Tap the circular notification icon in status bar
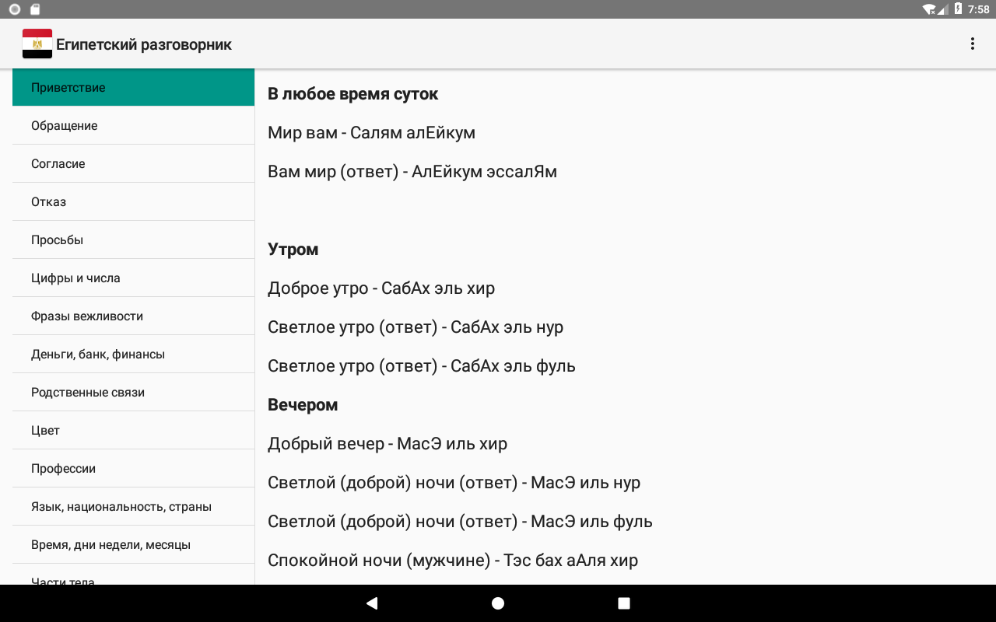 pos(14,9)
